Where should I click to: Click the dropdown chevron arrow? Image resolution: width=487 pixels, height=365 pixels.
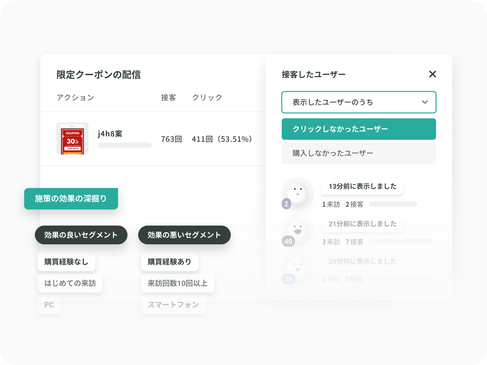[425, 102]
